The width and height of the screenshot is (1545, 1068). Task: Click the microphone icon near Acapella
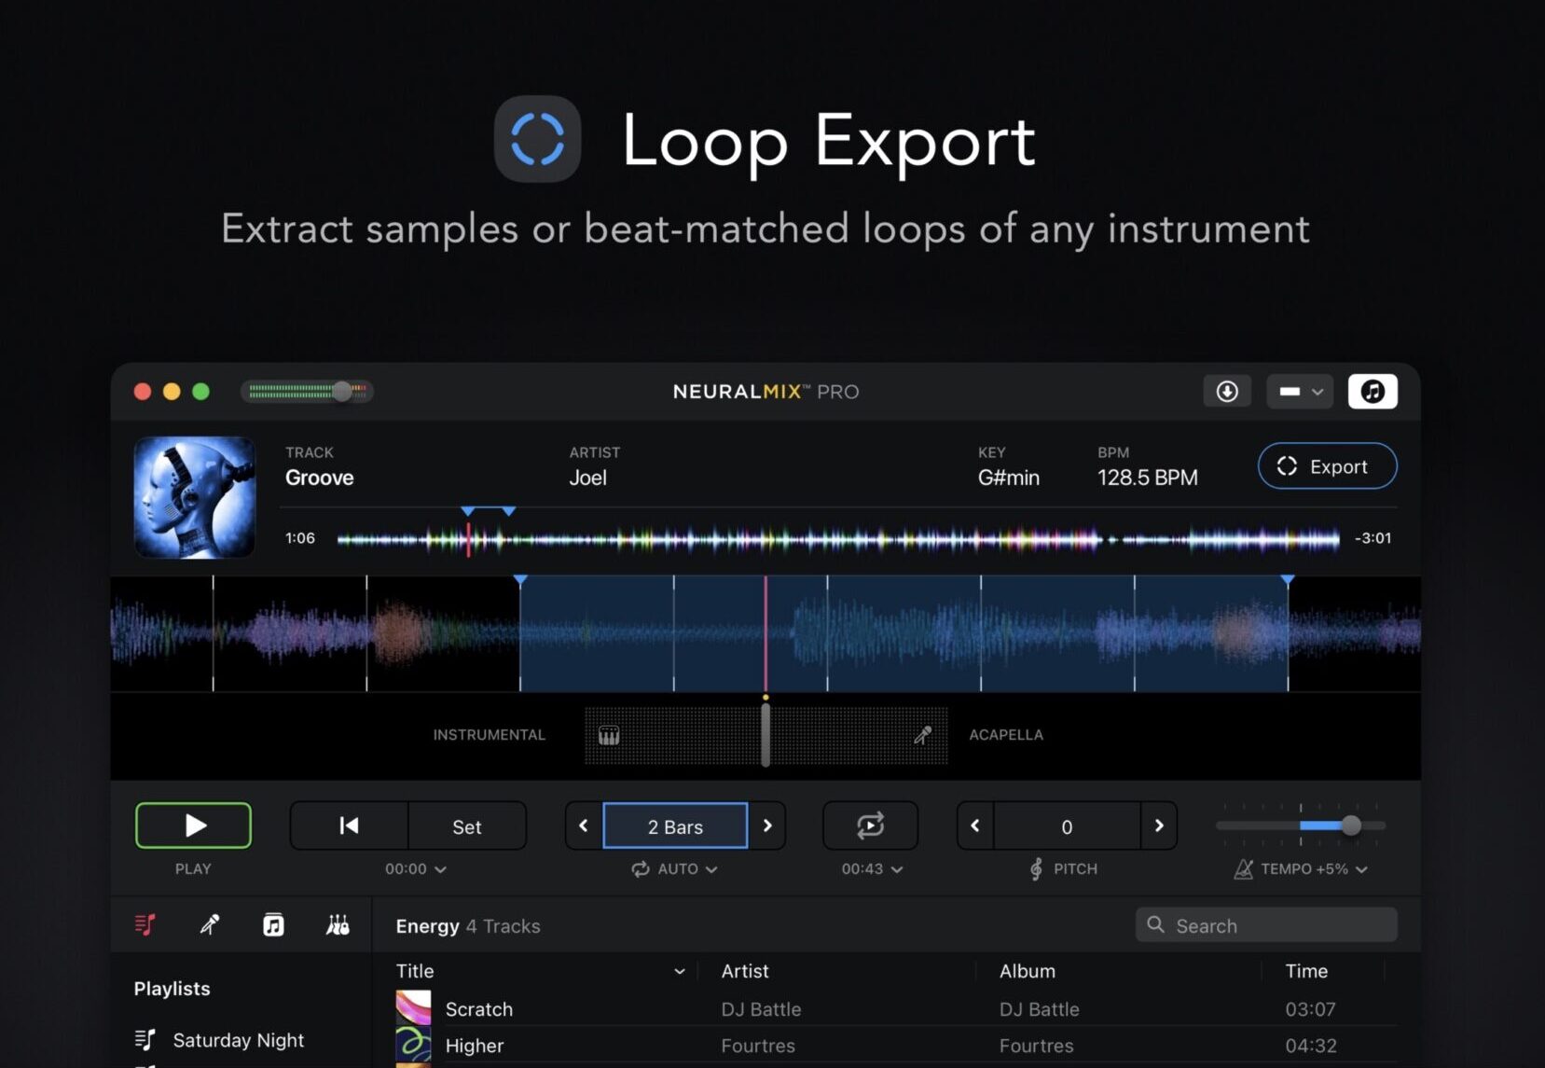[x=922, y=735]
